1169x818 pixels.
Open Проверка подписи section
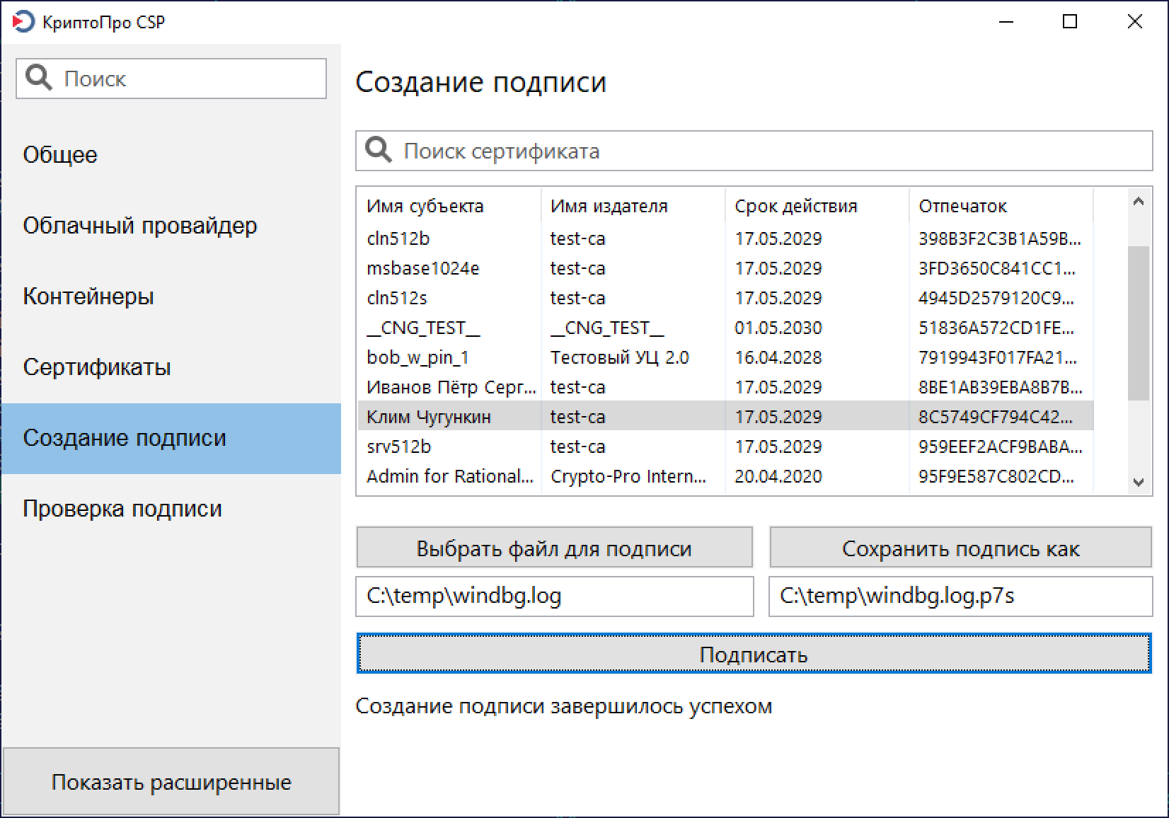pyautogui.click(x=122, y=509)
